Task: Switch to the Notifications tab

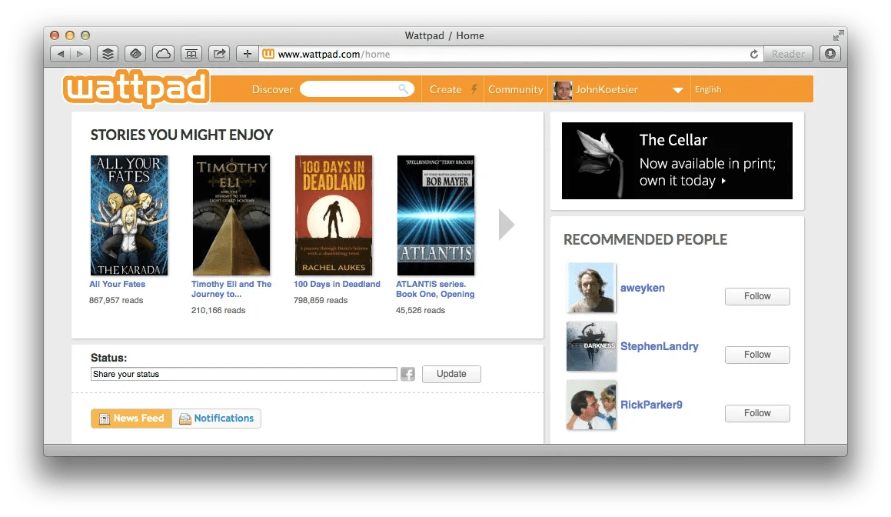Action: [217, 418]
